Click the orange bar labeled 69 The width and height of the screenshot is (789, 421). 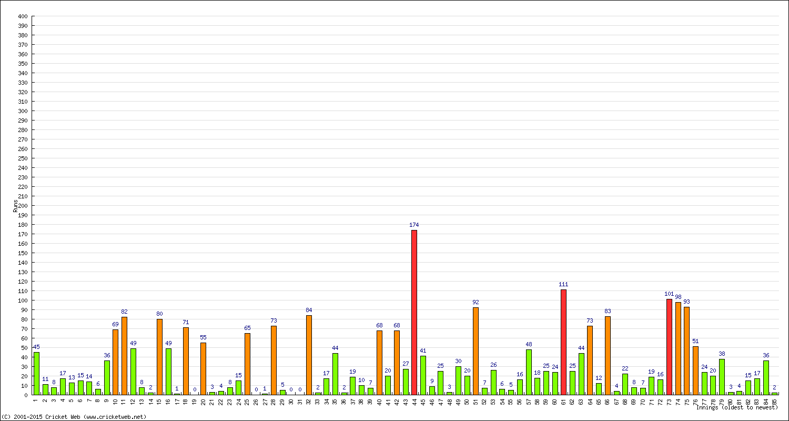pyautogui.click(x=115, y=362)
